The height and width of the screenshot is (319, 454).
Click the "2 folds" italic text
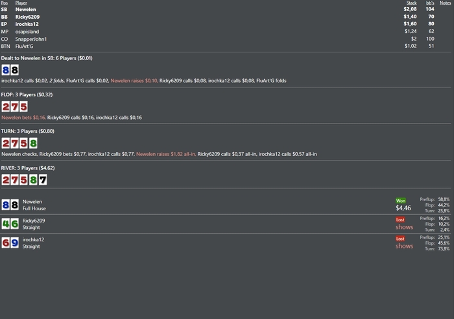point(57,81)
